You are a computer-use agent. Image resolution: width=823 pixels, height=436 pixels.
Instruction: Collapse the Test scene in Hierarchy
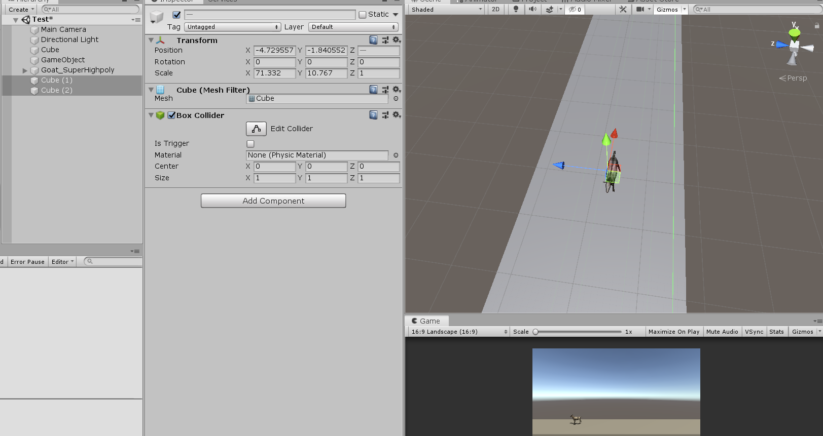[x=16, y=20]
